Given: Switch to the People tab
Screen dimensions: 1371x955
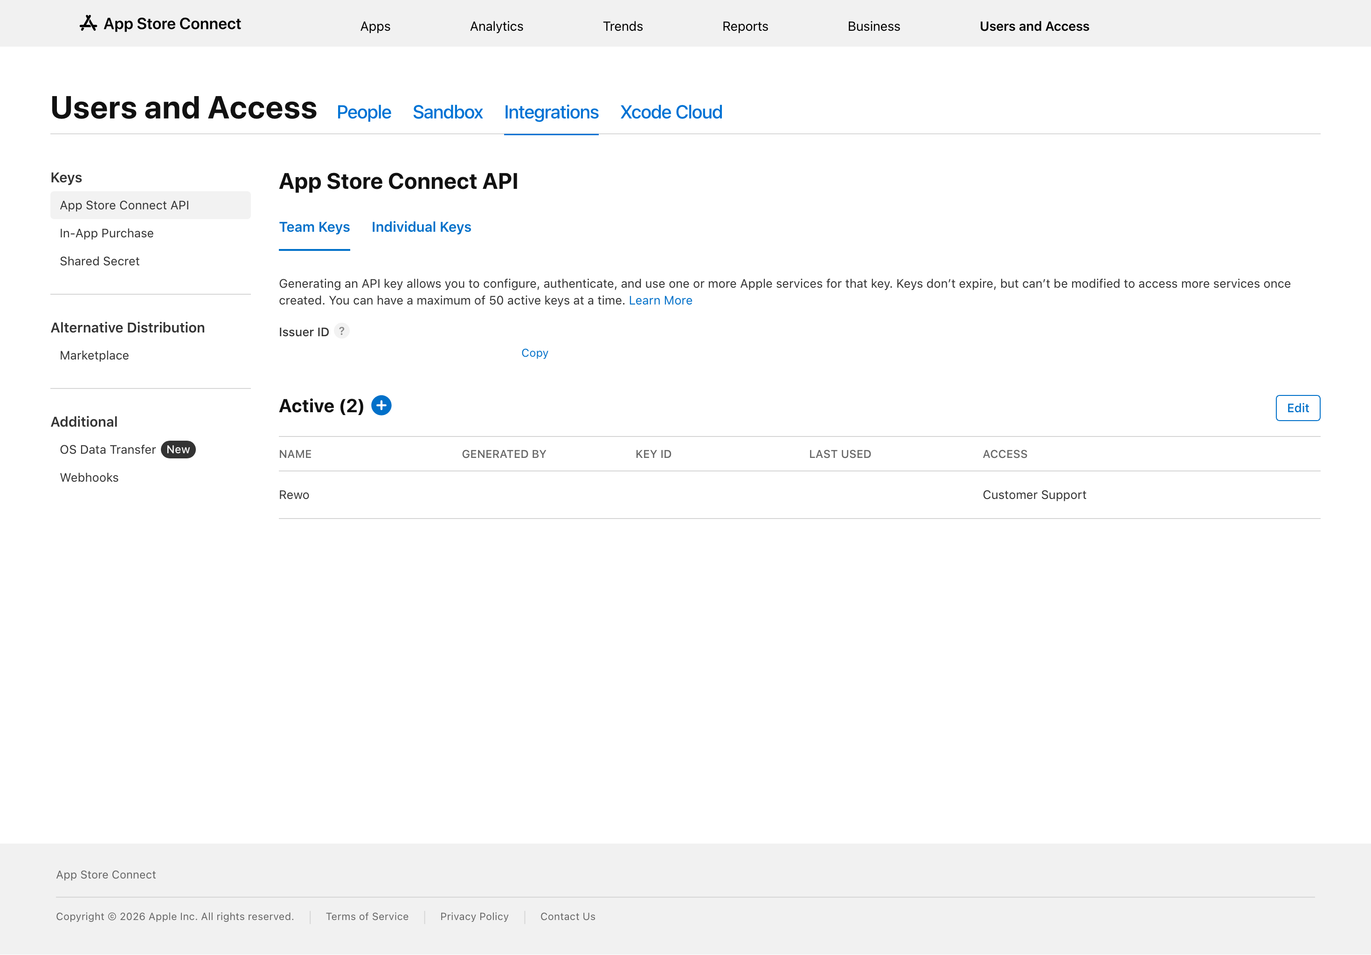Looking at the screenshot, I should [x=364, y=112].
